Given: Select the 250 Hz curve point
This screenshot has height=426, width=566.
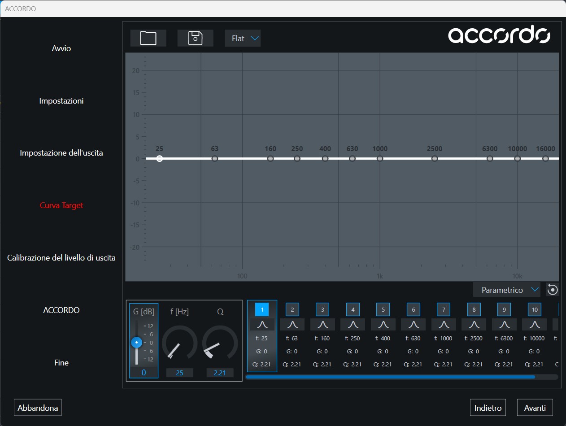Looking at the screenshot, I should coord(297,158).
